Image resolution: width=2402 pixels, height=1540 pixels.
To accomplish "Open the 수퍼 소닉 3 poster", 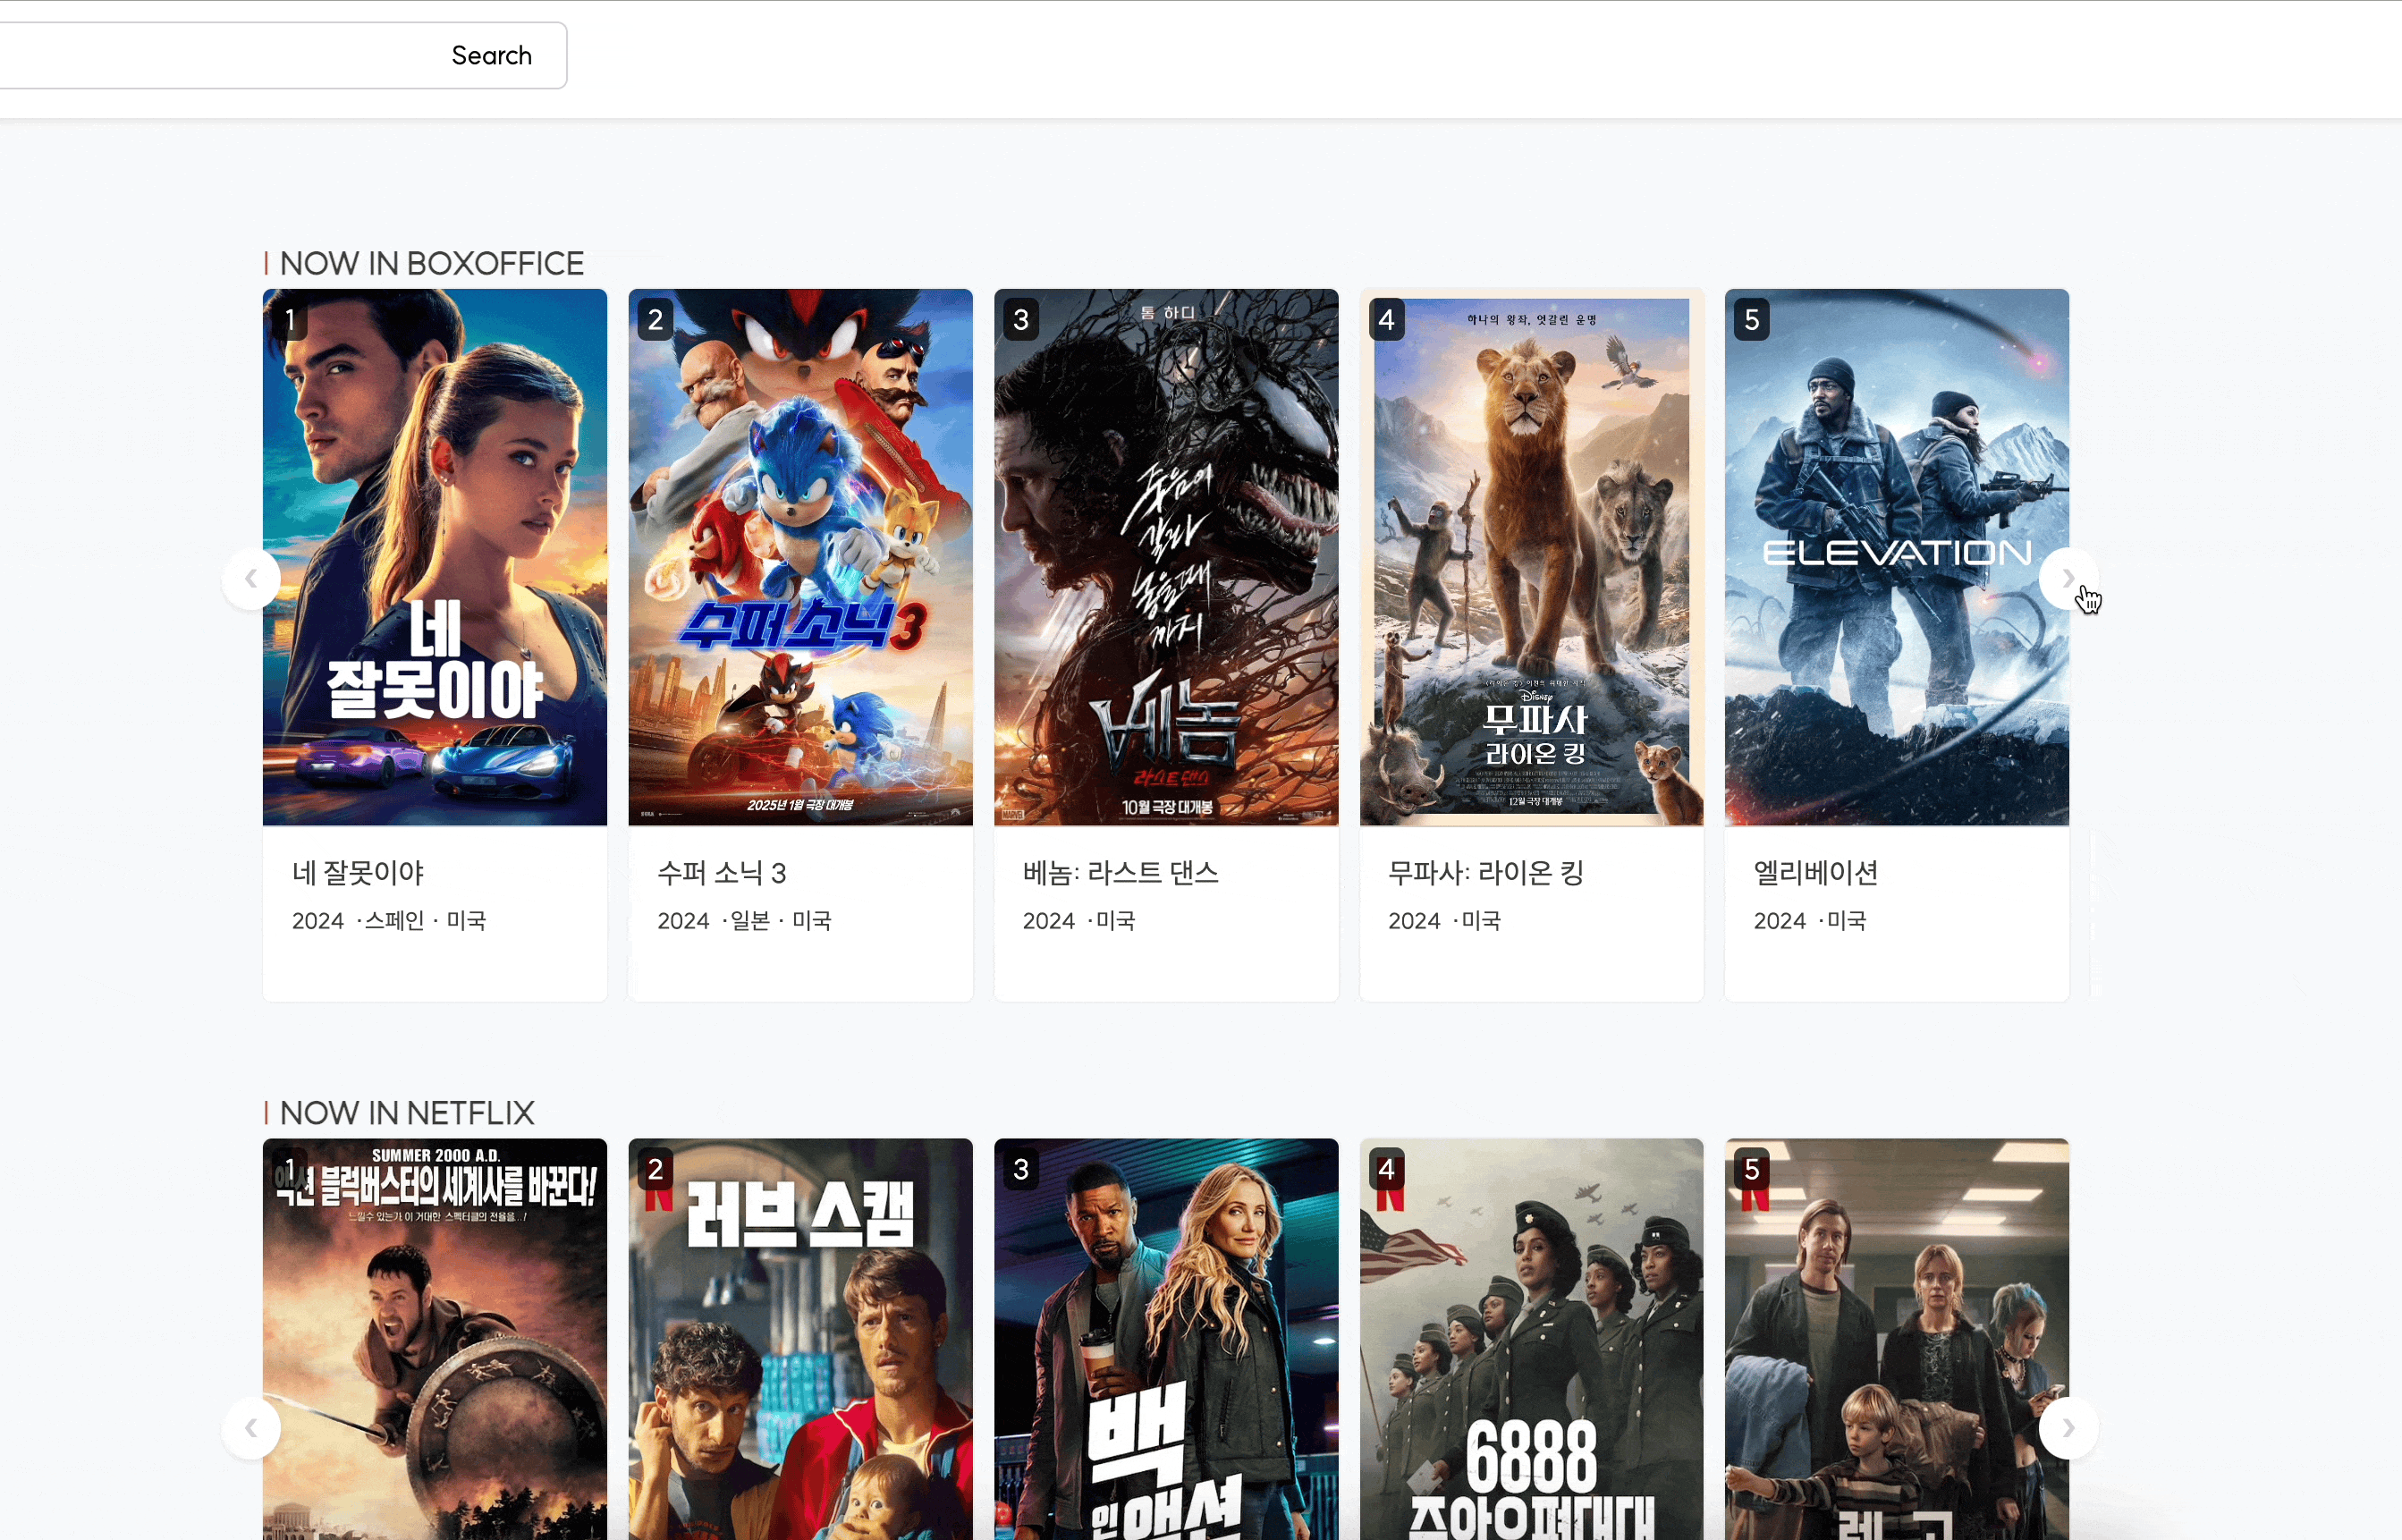I will [800, 557].
